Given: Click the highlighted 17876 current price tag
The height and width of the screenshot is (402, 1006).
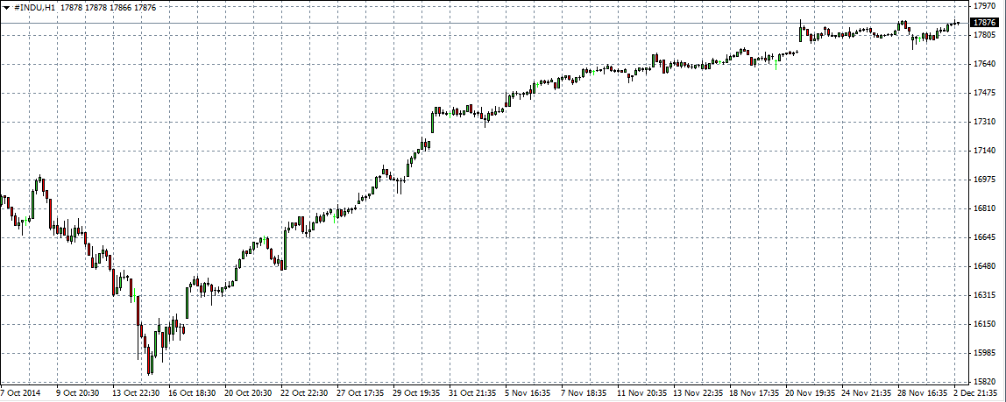Looking at the screenshot, I should click(x=986, y=23).
